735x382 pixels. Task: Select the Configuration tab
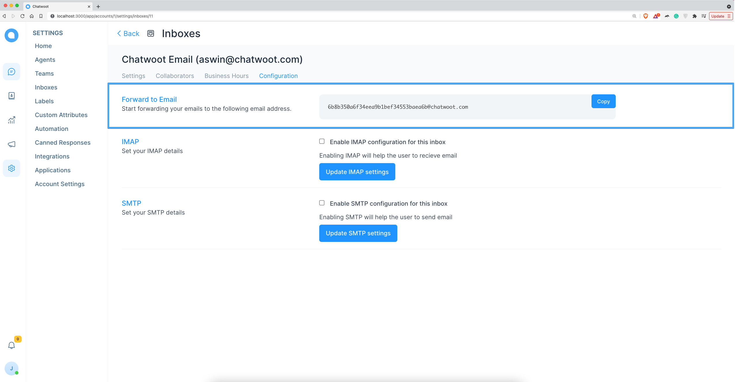[278, 76]
